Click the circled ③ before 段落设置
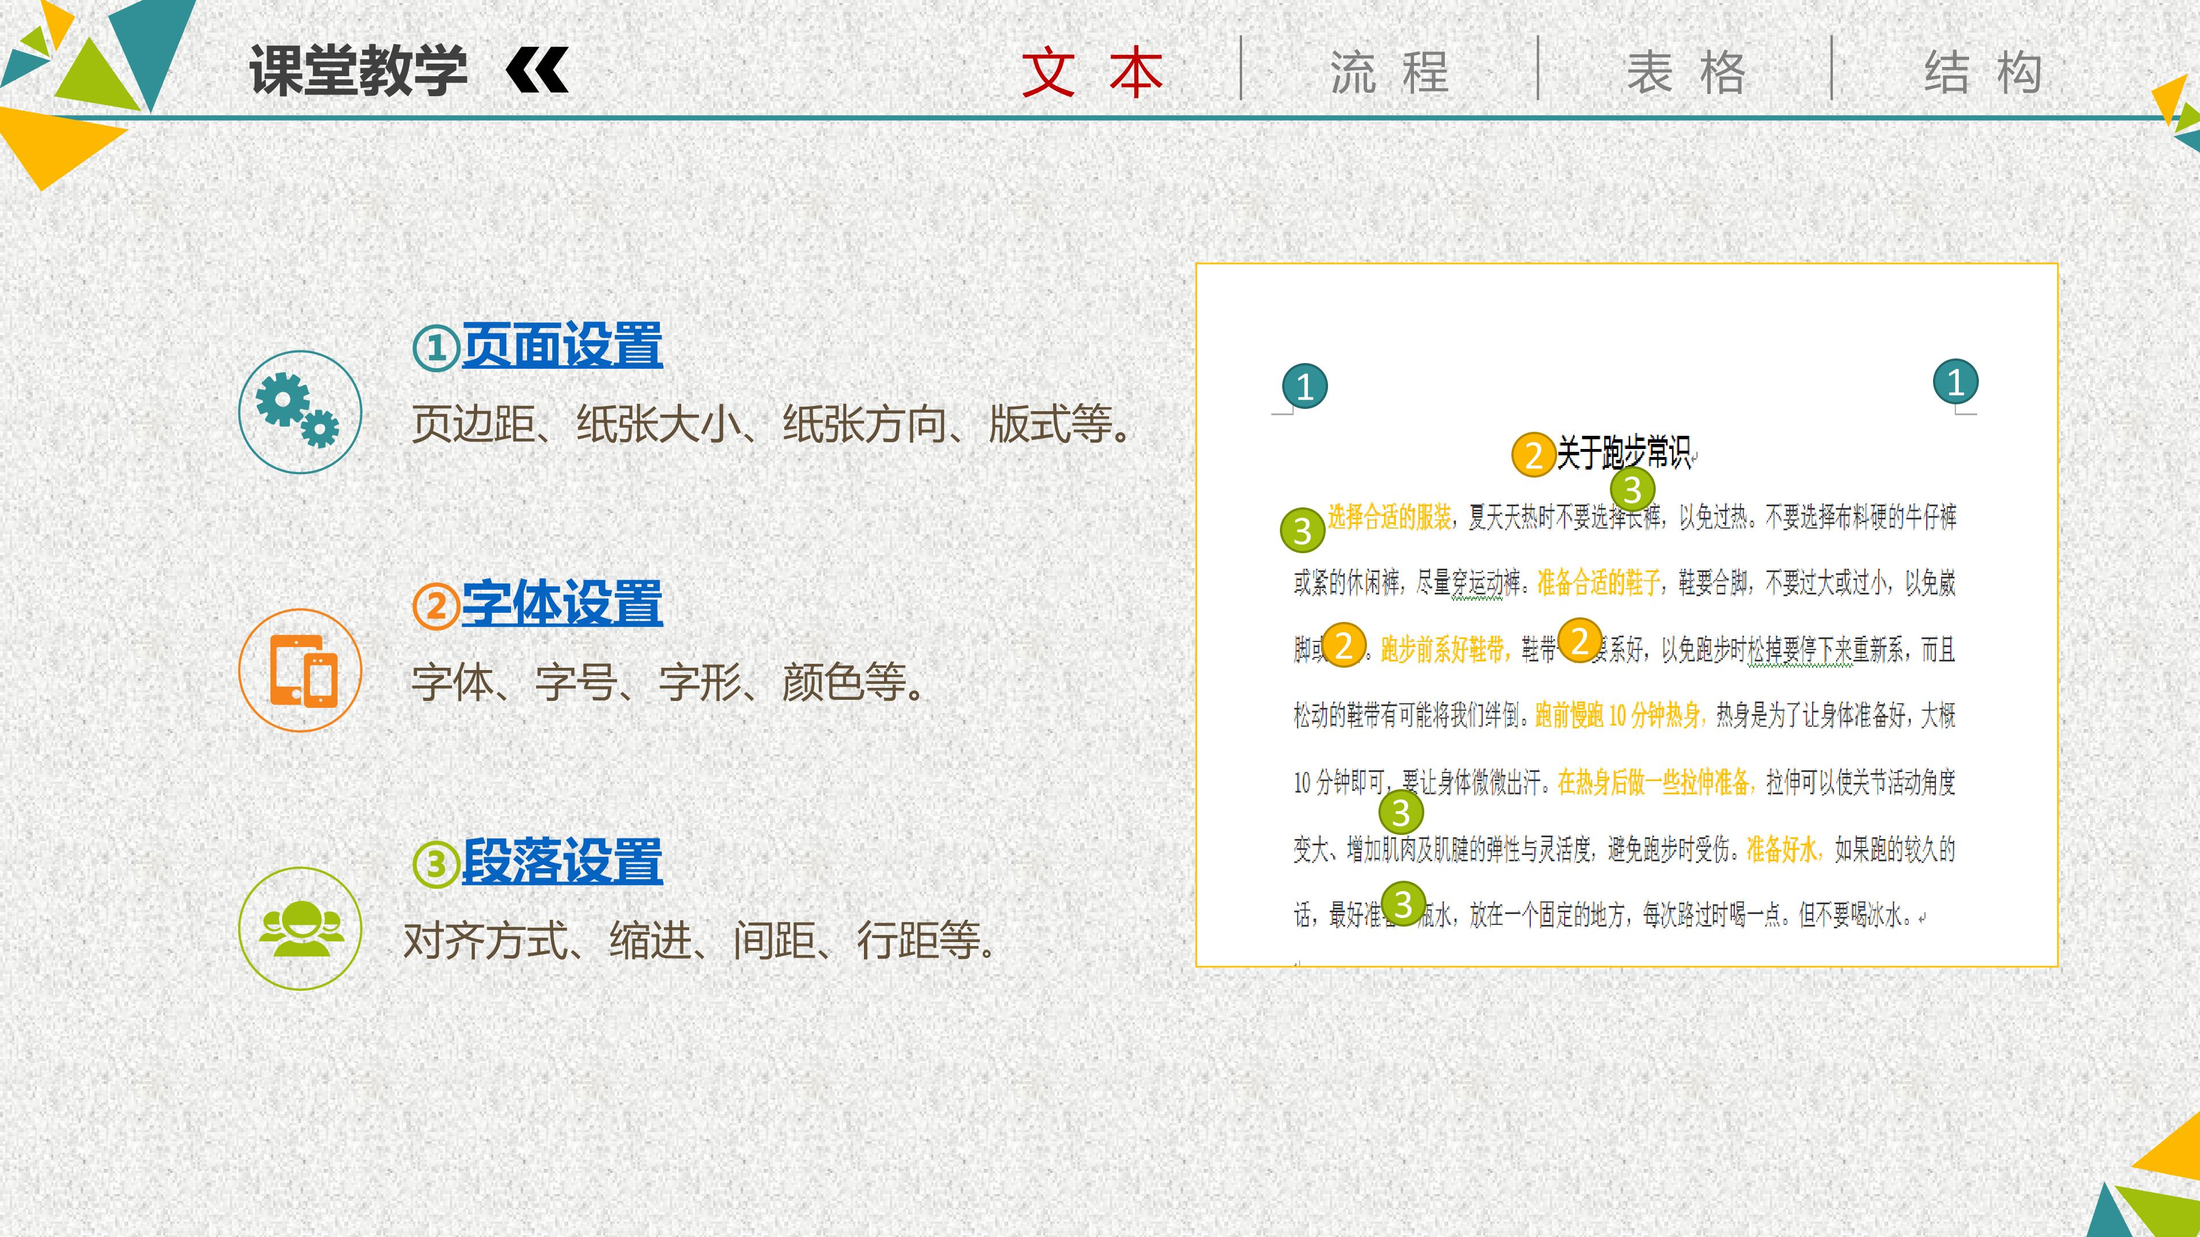This screenshot has width=2200, height=1237. click(x=437, y=865)
